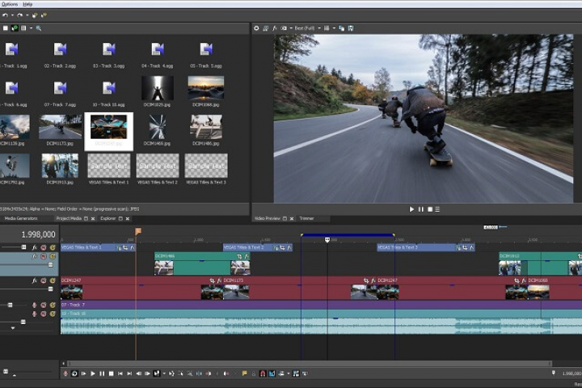This screenshot has width=582, height=388.
Task: Expand the media views dropdown arrow
Action: coord(31,27)
